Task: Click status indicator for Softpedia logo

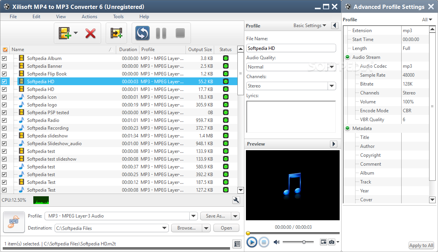Action: tap(226, 105)
